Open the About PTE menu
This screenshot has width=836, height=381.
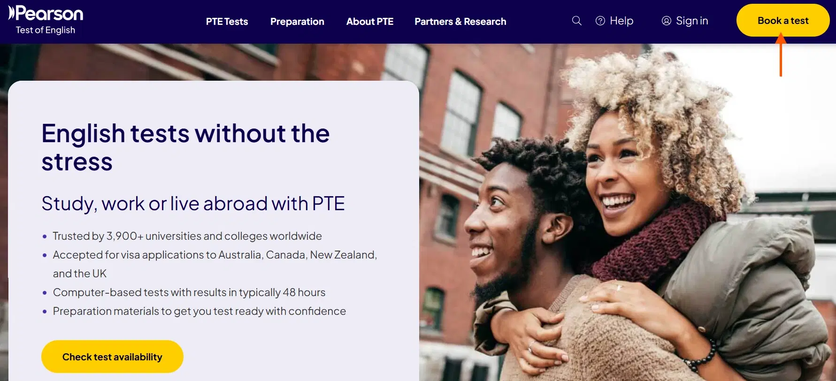pyautogui.click(x=370, y=22)
